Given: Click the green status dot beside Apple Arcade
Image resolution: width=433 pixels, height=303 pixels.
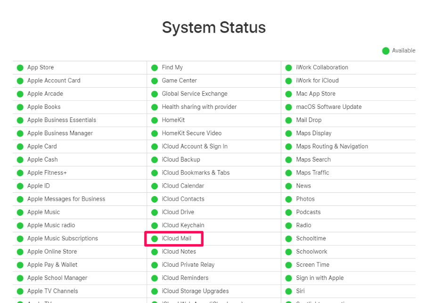Looking at the screenshot, I should (x=20, y=94).
